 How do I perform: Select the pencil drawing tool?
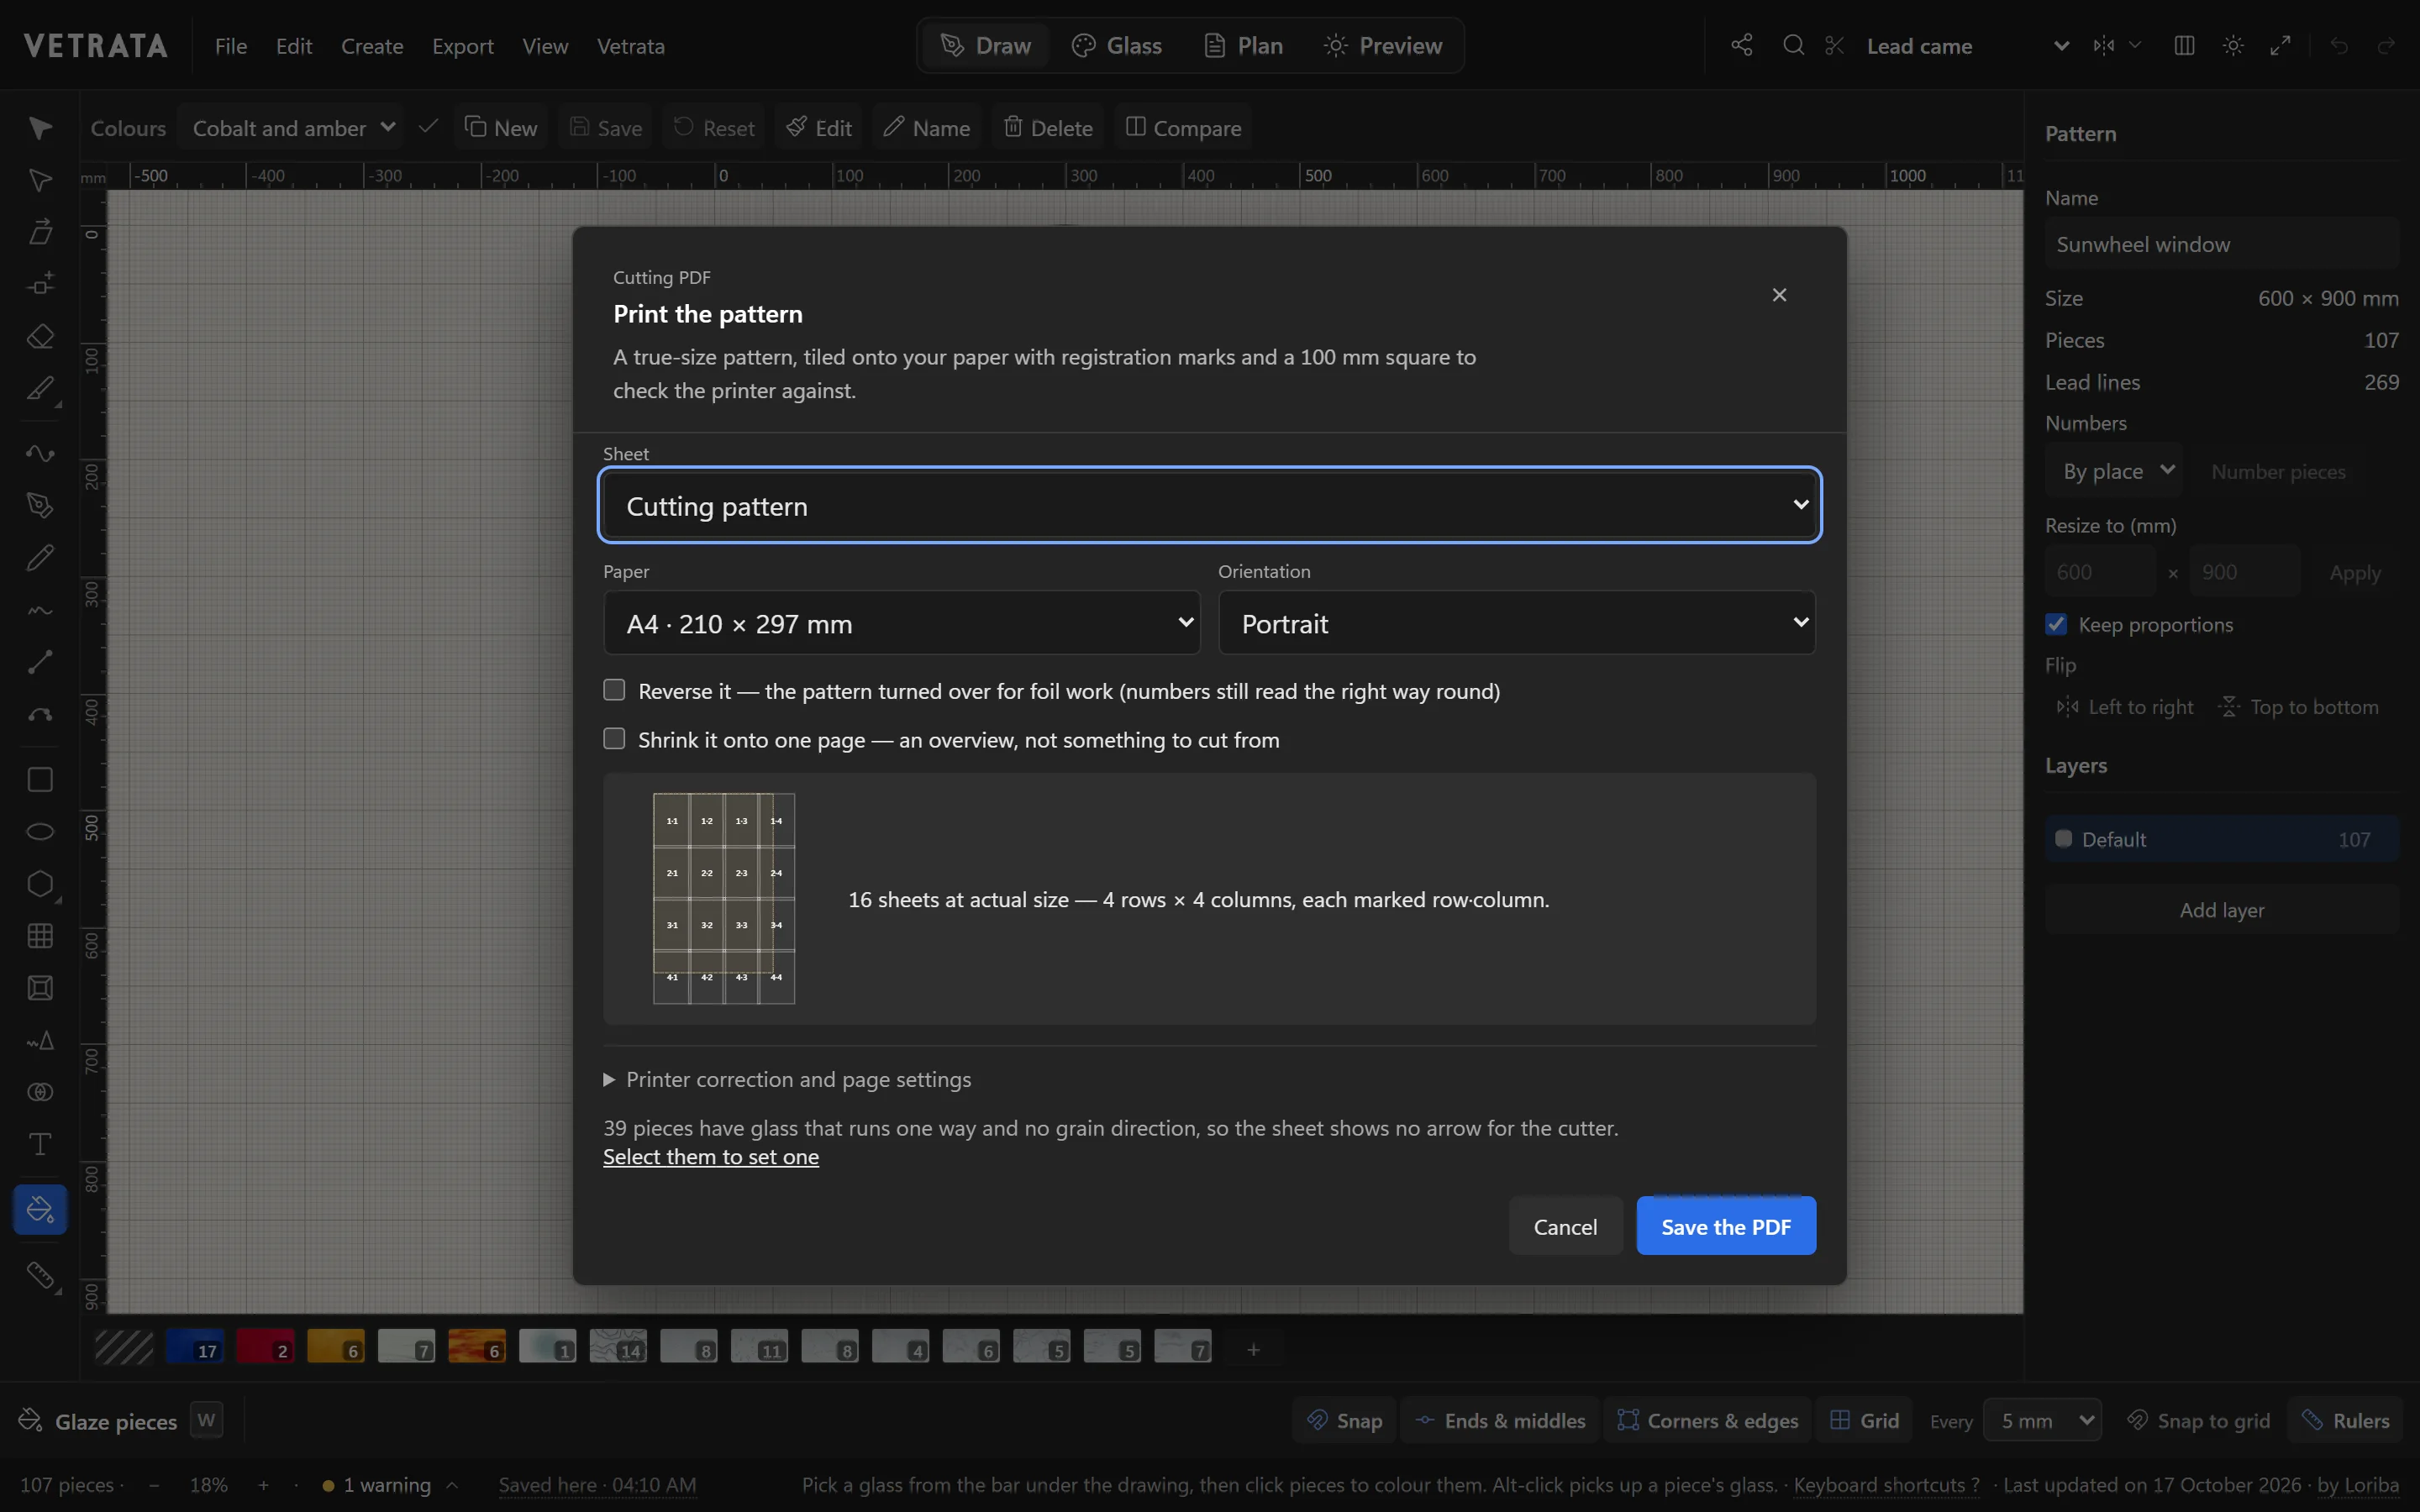[40, 558]
